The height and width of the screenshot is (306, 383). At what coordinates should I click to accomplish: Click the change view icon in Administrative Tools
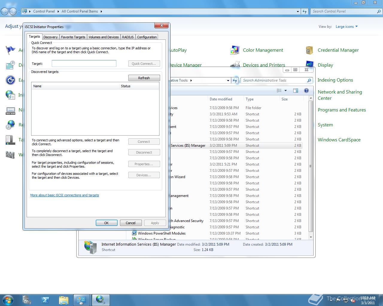tap(279, 91)
